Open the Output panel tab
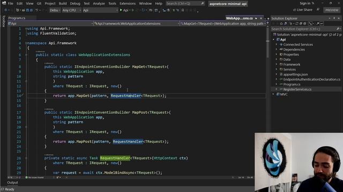 [12, 182]
